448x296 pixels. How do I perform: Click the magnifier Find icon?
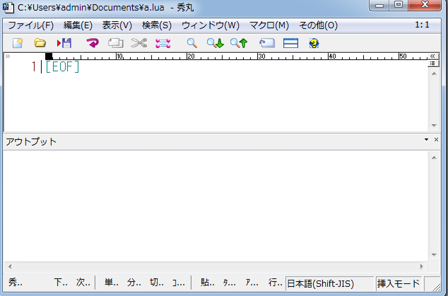[x=192, y=43]
